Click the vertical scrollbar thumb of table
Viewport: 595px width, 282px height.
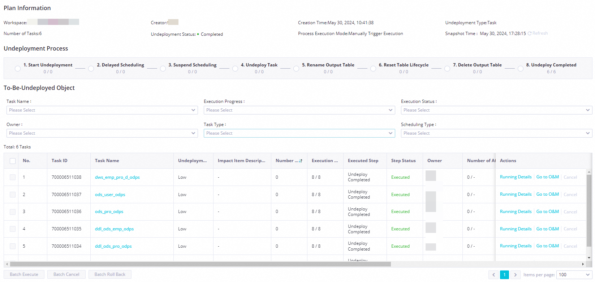[589, 211]
